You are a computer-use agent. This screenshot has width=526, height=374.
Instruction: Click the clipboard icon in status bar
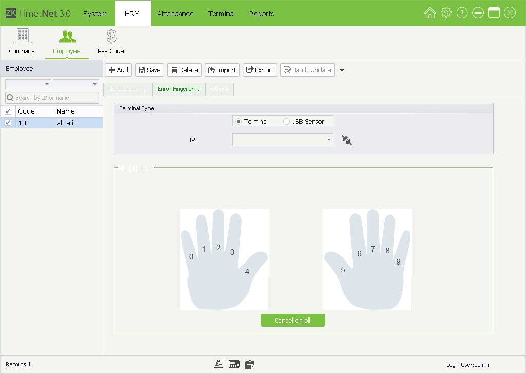click(250, 364)
